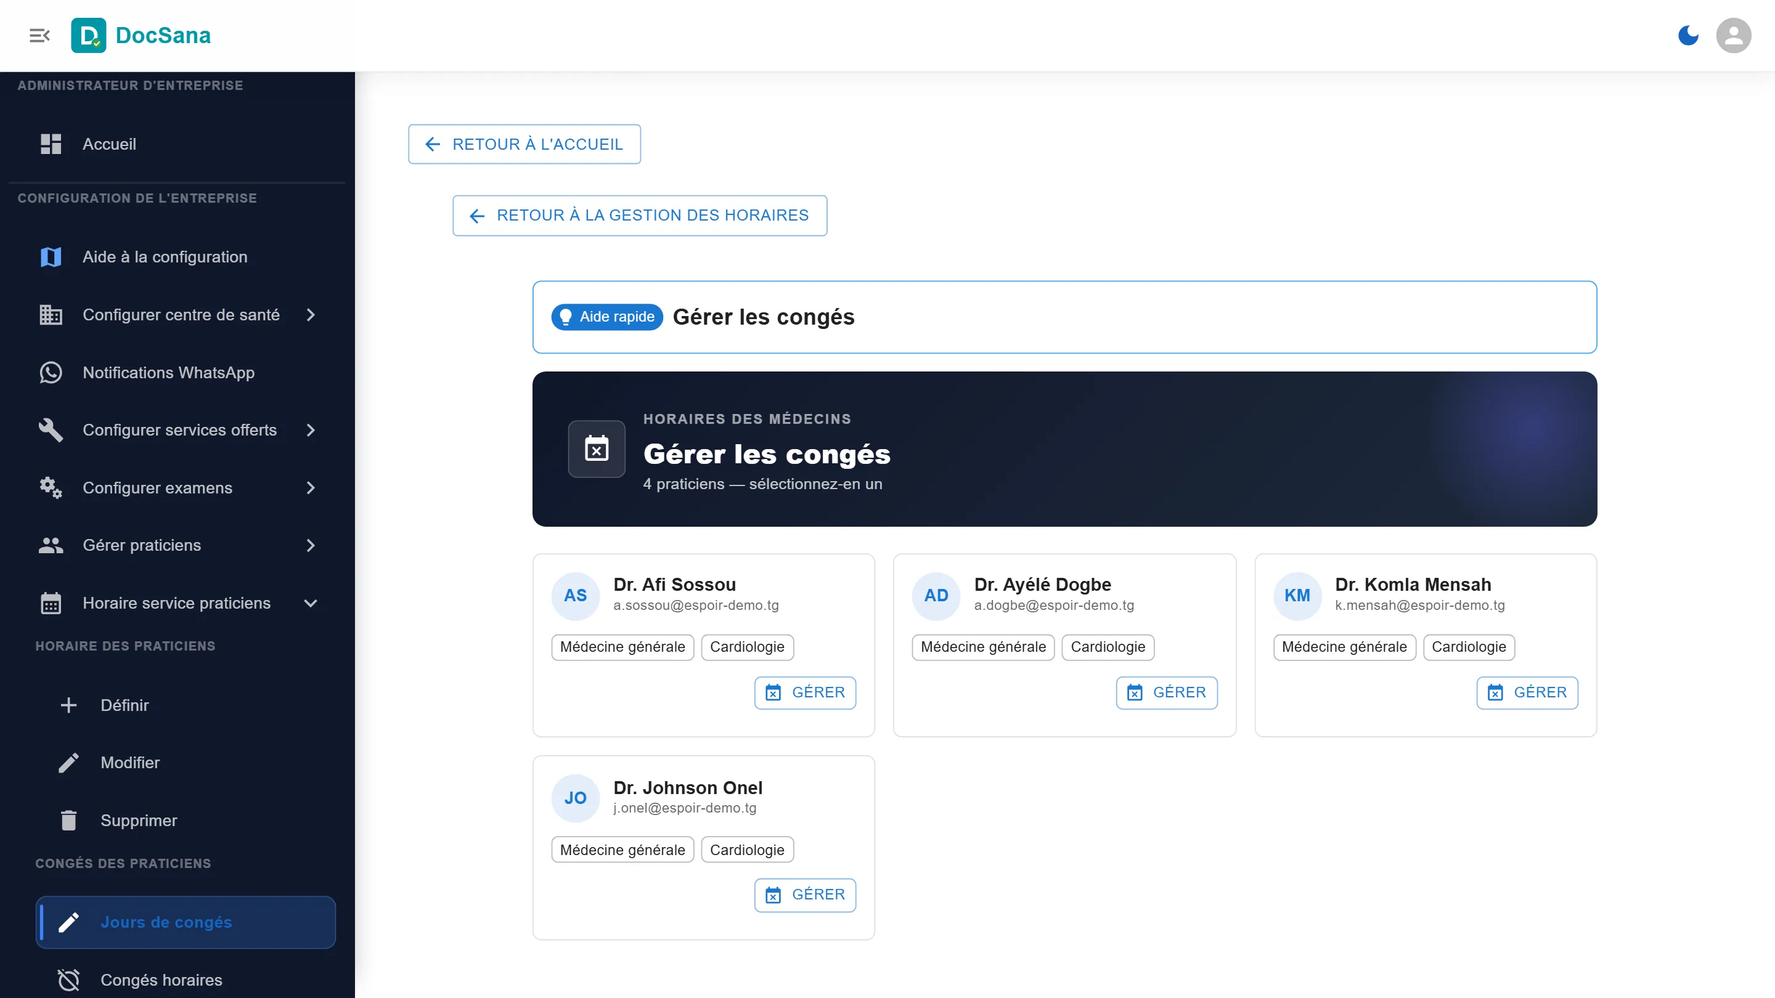This screenshot has width=1775, height=998.
Task: Click the WhatsApp icon in sidebar
Action: [51, 373]
